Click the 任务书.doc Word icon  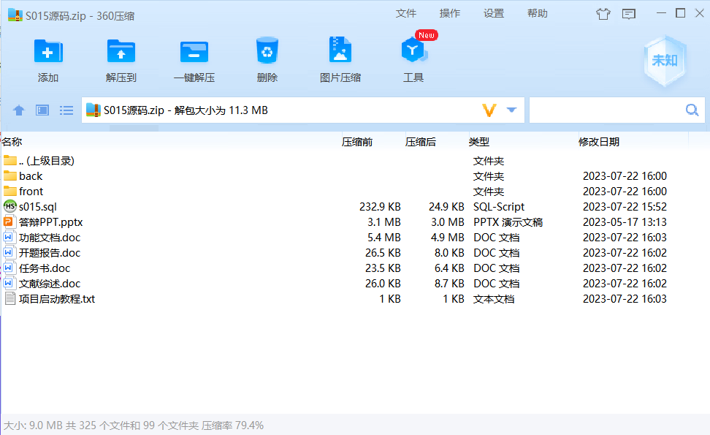click(8, 268)
